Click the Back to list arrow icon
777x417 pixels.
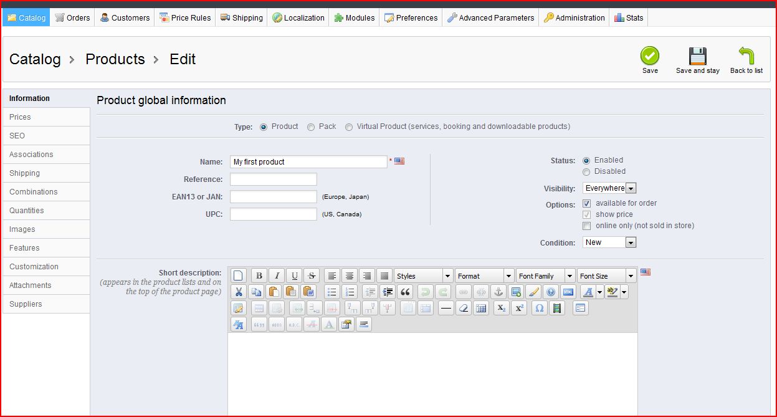point(746,56)
